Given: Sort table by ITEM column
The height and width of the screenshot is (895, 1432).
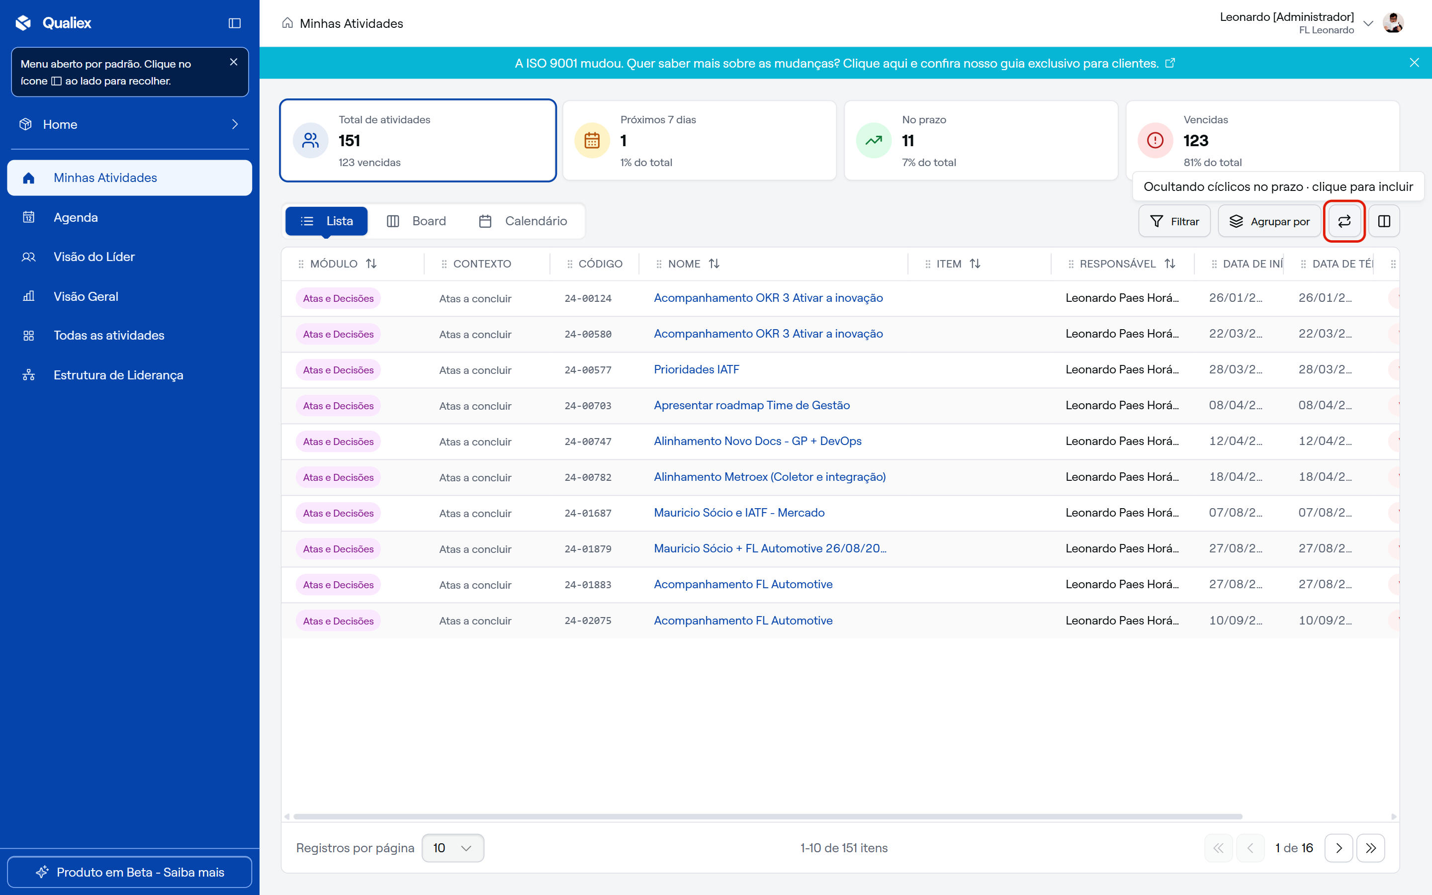Looking at the screenshot, I should click(x=975, y=264).
